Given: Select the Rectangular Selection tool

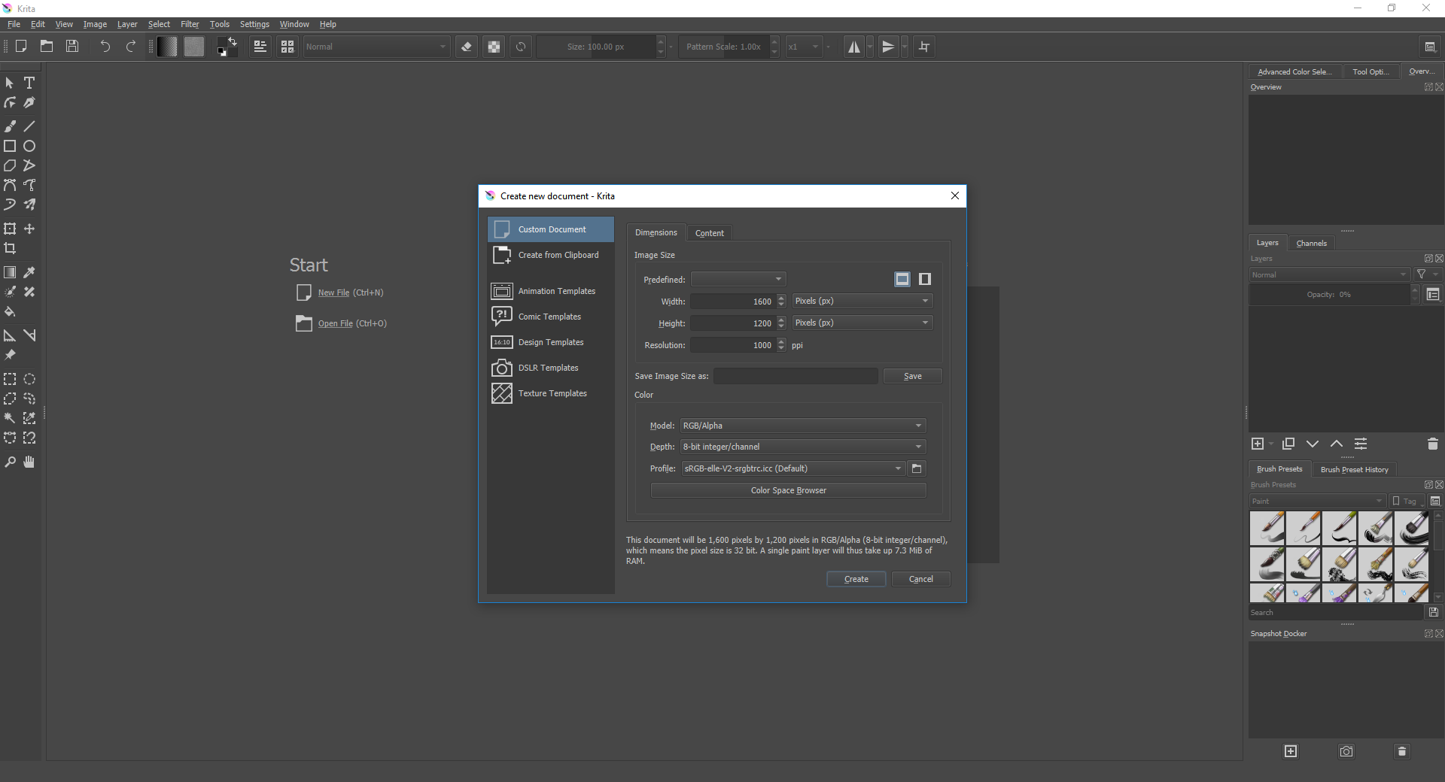Looking at the screenshot, I should tap(10, 379).
